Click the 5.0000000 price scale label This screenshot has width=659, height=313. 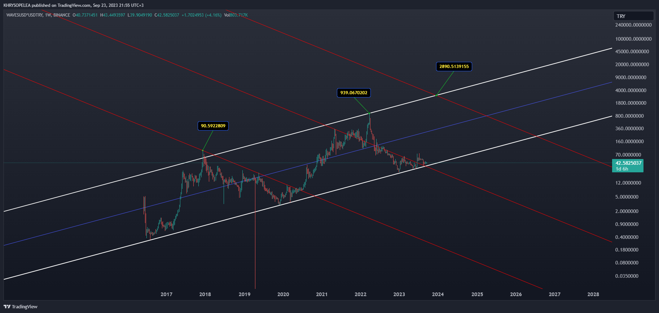click(x=627, y=197)
